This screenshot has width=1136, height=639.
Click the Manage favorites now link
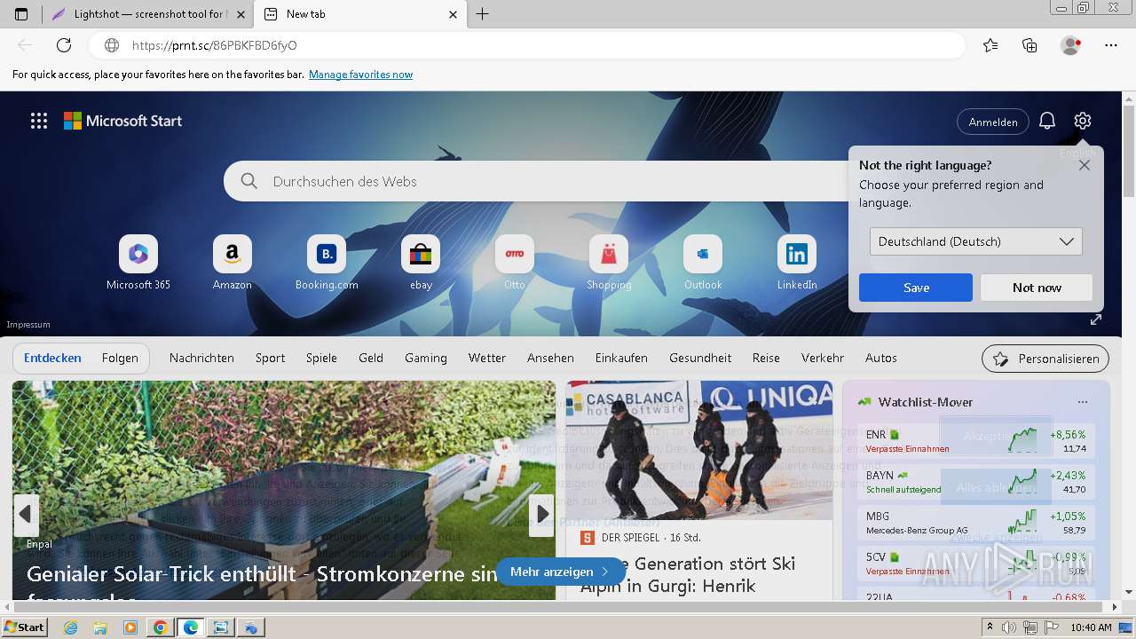click(360, 75)
